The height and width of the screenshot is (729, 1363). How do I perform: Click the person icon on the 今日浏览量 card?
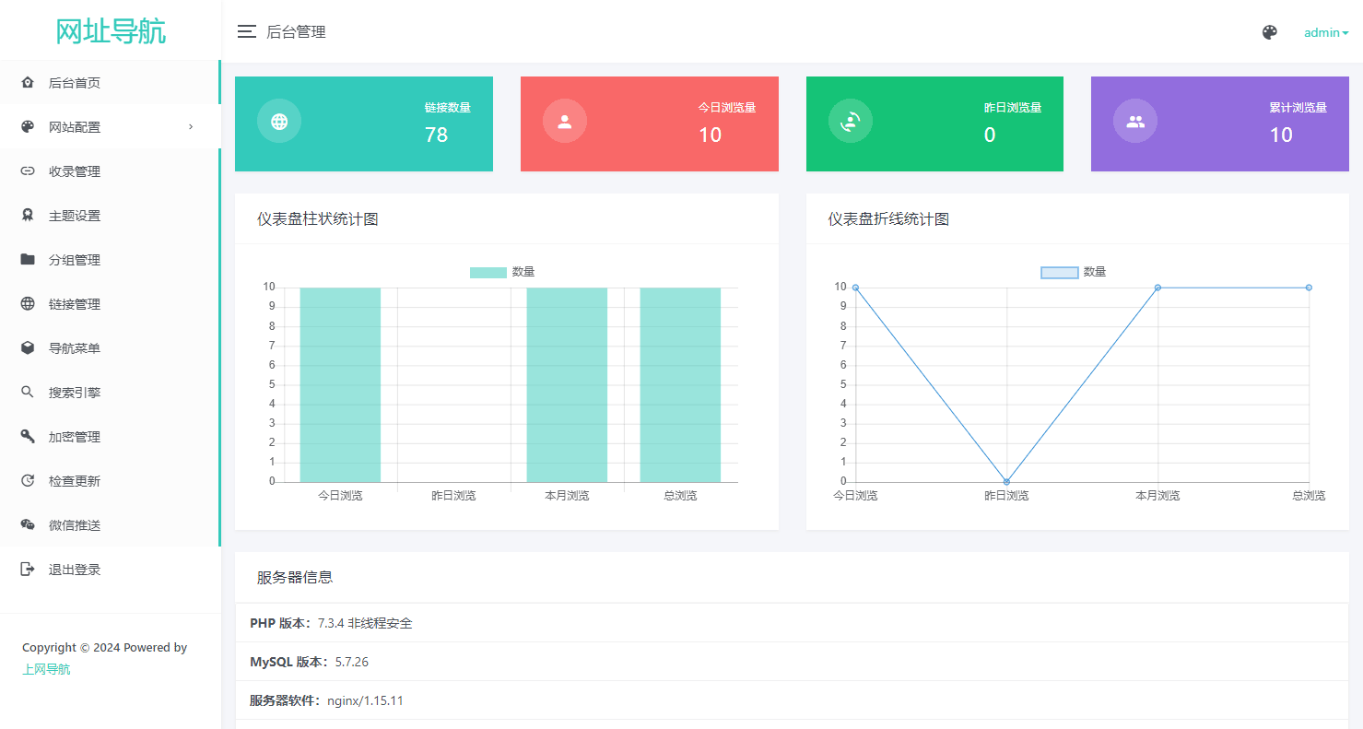coord(565,121)
